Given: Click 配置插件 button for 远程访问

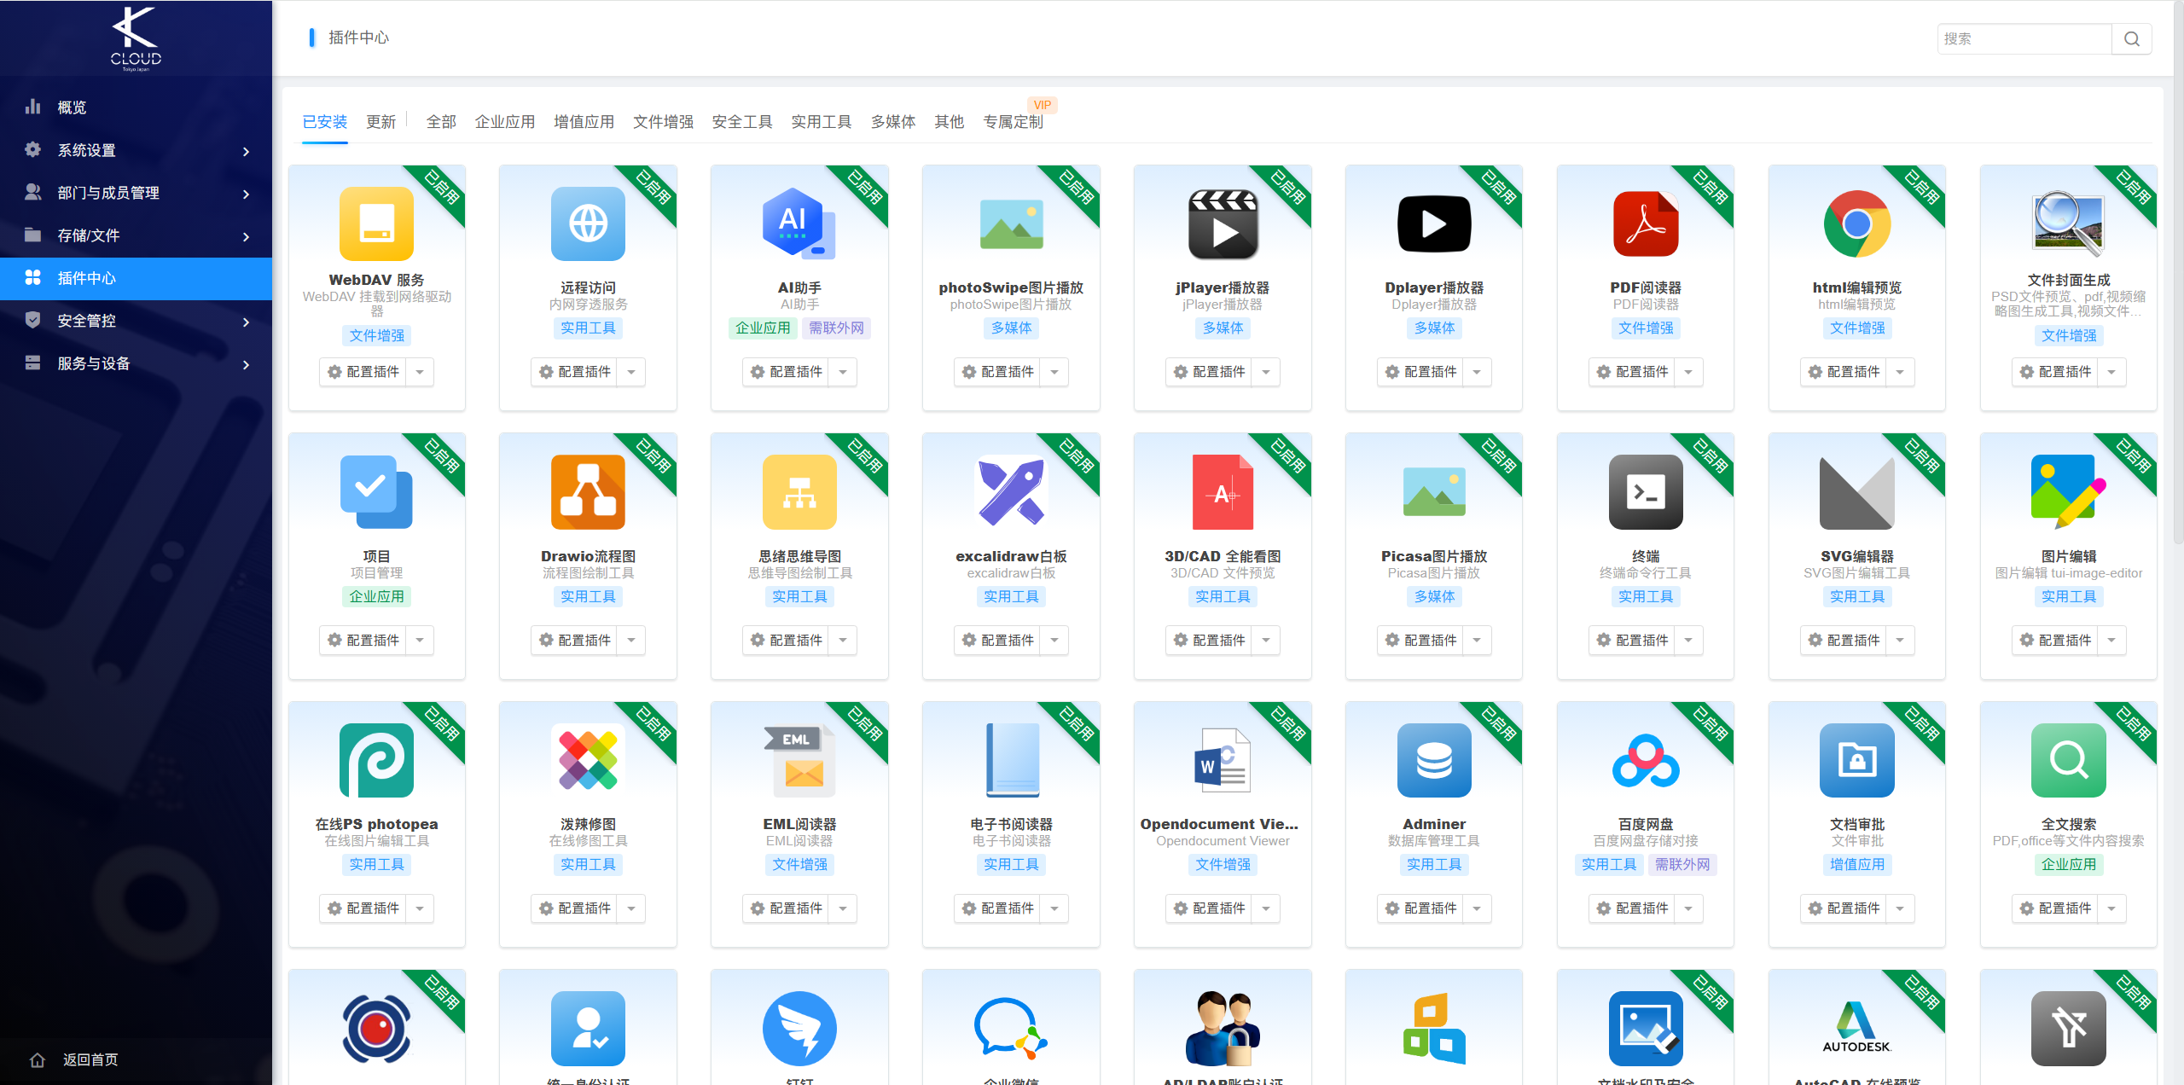Looking at the screenshot, I should 576,372.
